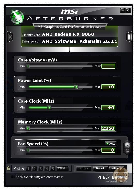This screenshot has width=137, height=191.
Task: Open fan User Define gear icon
Action: [127, 148]
